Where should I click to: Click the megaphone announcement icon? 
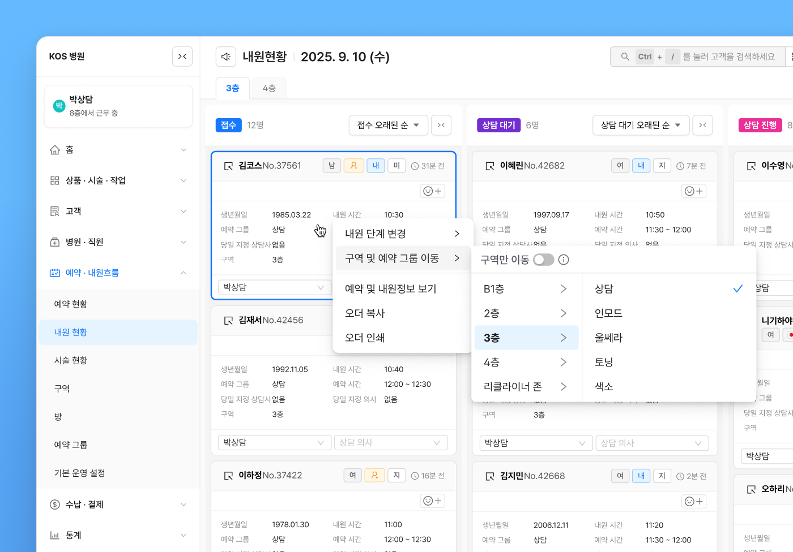tap(226, 57)
